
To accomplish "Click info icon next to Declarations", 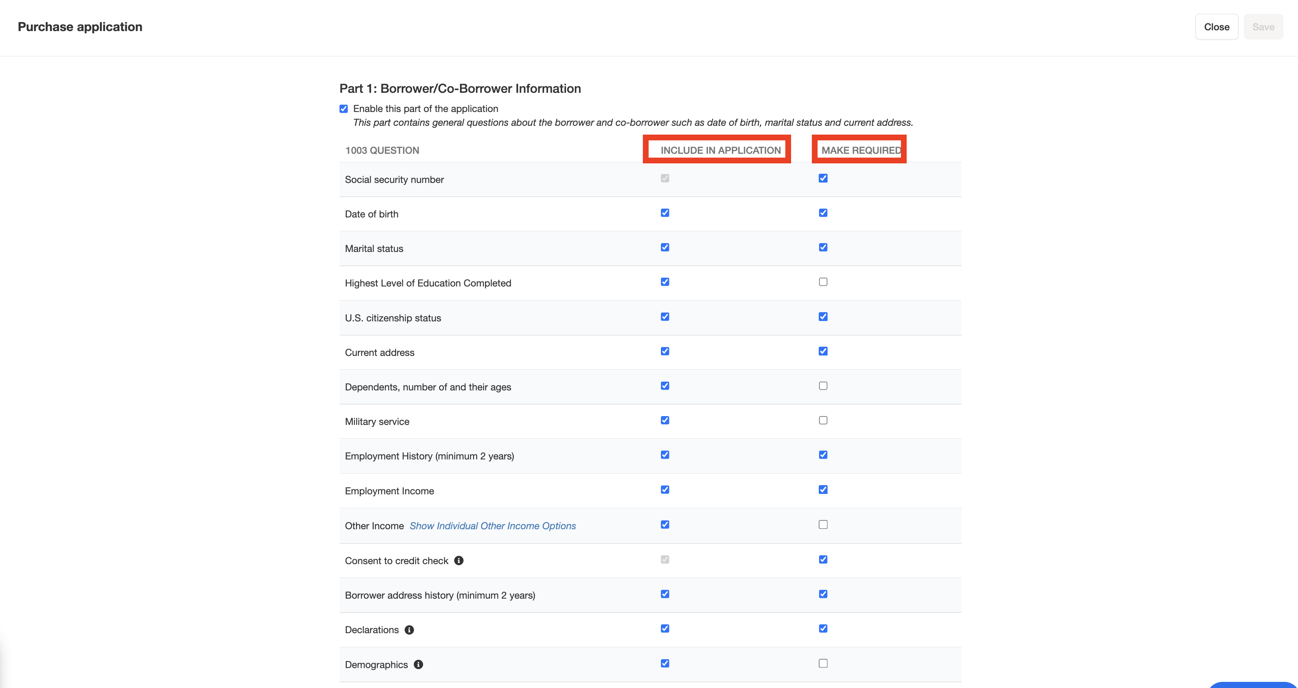I will tap(409, 630).
